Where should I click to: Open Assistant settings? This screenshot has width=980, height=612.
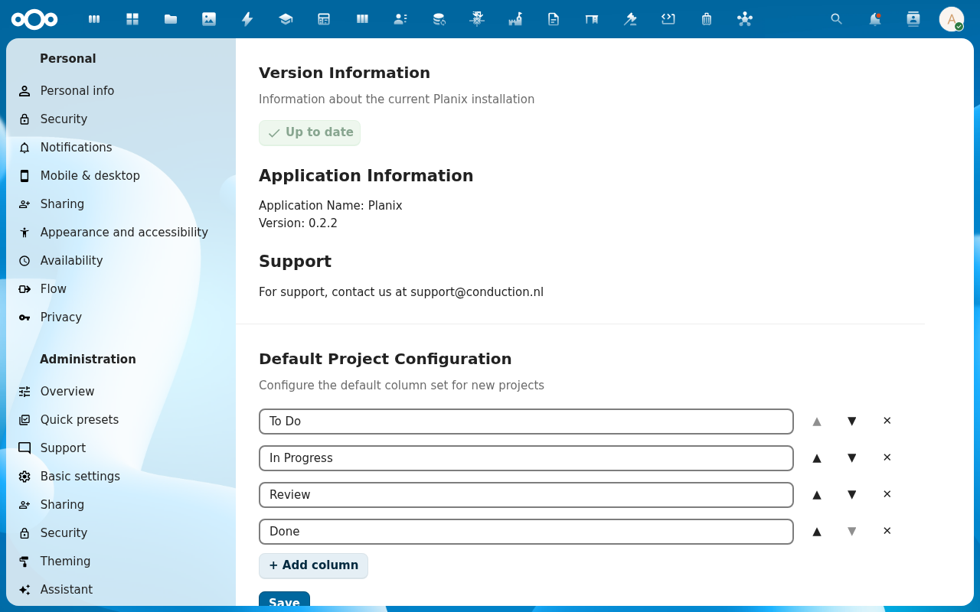click(121, 590)
